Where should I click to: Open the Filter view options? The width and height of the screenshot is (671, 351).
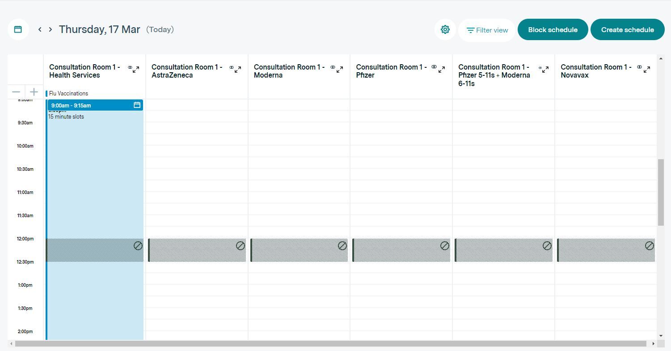pyautogui.click(x=487, y=30)
